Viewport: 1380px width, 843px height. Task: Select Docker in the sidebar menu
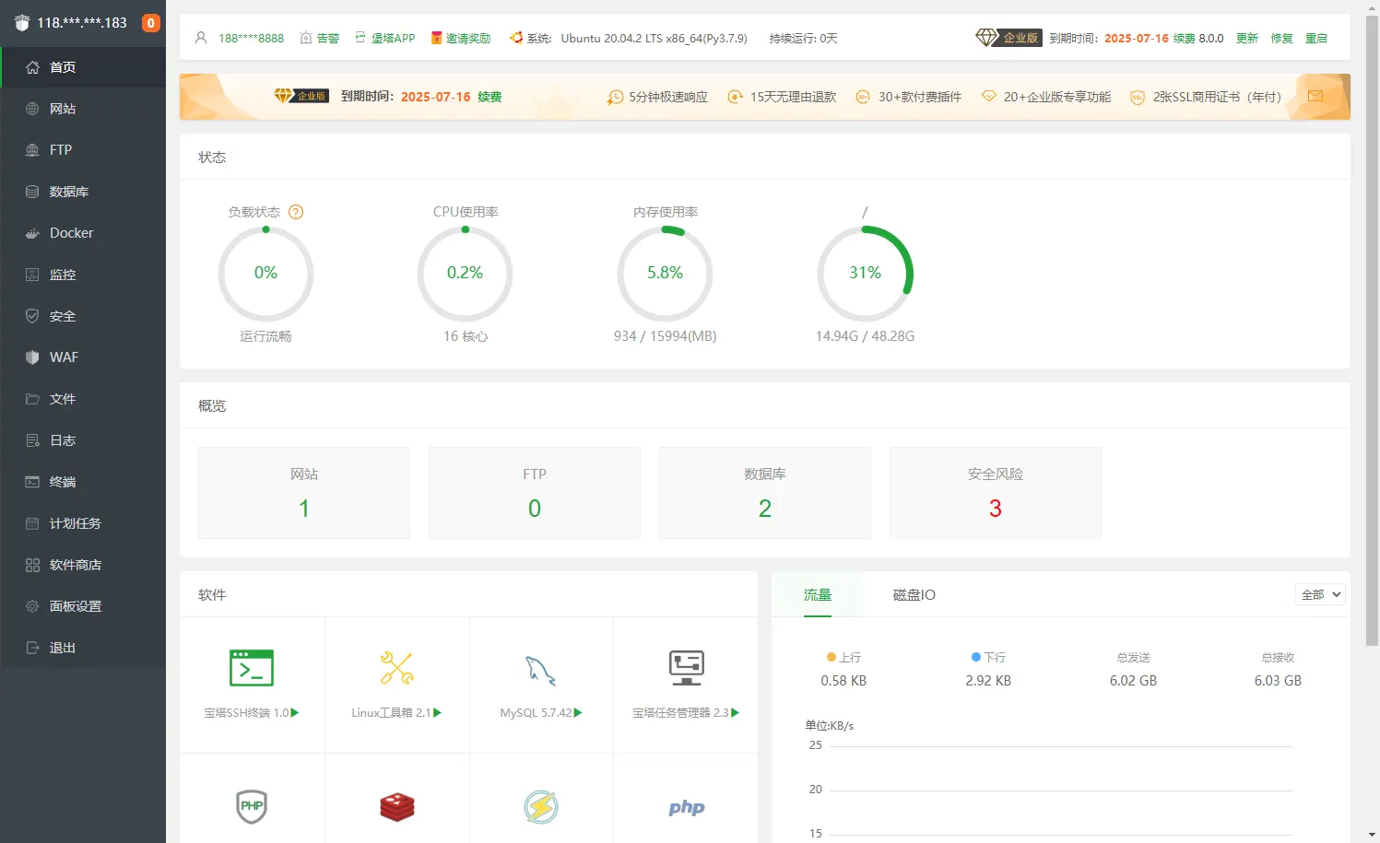pyautogui.click(x=72, y=233)
